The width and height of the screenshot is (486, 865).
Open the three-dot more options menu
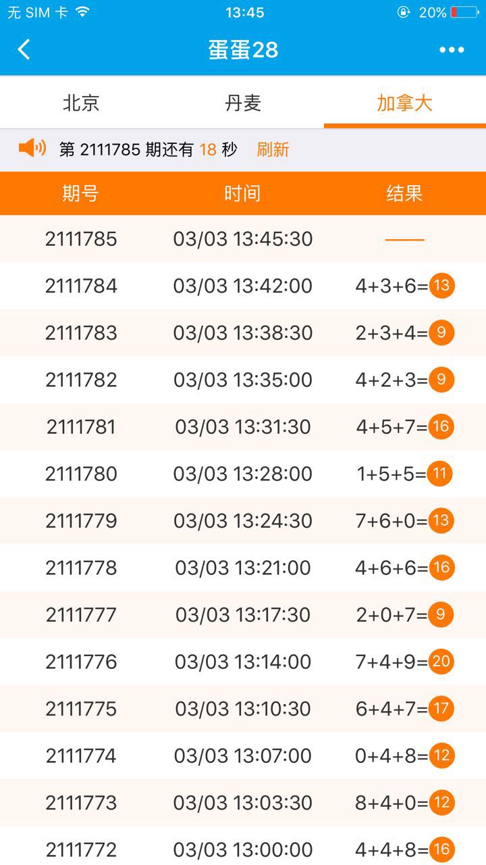coord(452,50)
